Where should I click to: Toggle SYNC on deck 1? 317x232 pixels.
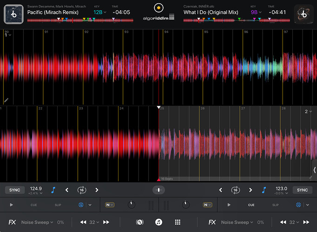tap(14, 190)
